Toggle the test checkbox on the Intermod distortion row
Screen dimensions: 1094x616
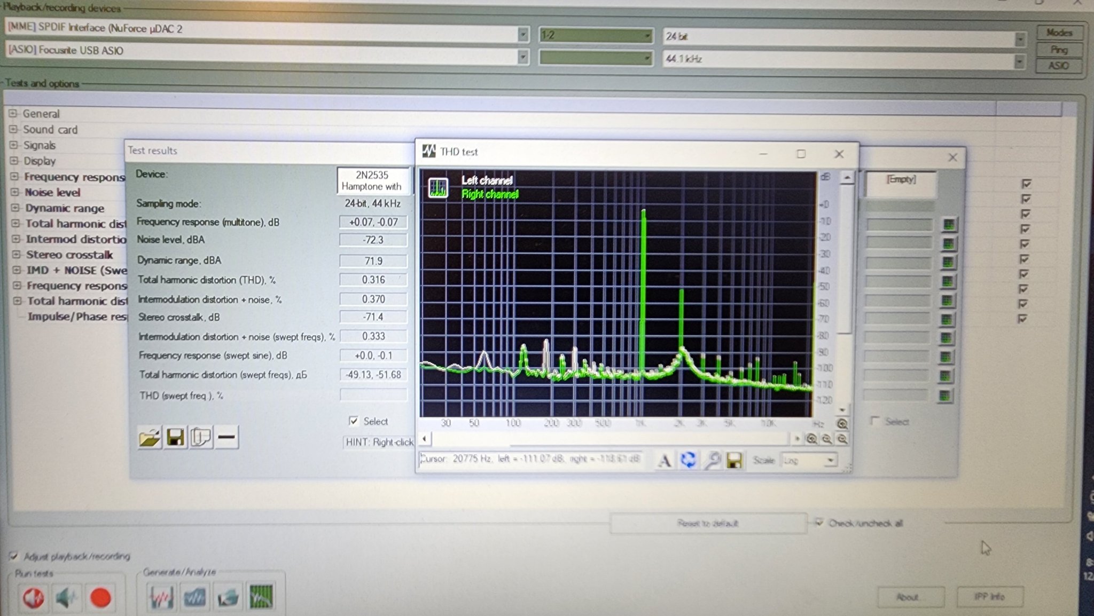click(1025, 243)
